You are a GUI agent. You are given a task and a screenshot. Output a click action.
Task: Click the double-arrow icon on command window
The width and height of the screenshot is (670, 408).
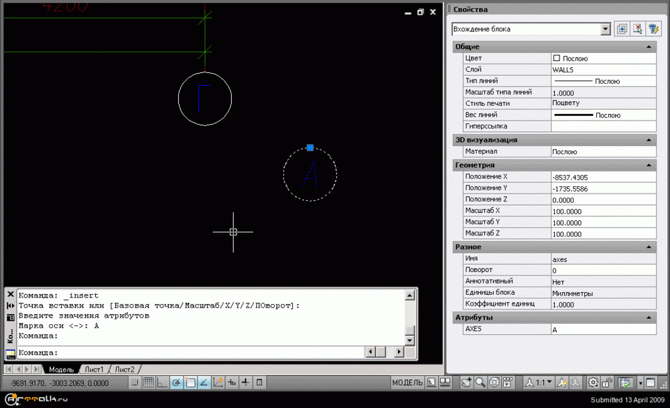pos(11,306)
